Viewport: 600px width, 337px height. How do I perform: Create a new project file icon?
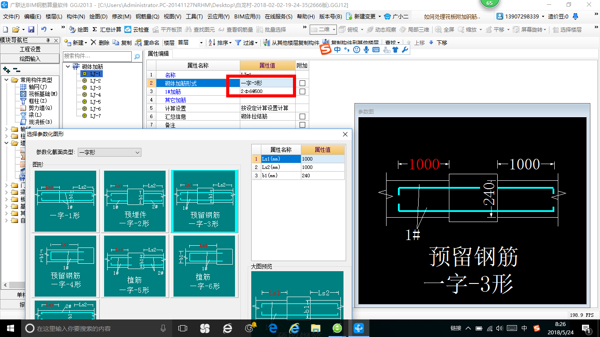[5, 29]
